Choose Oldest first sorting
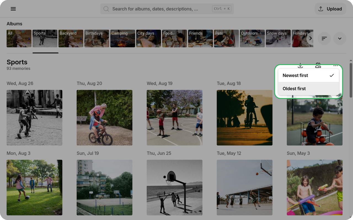Image resolution: width=353 pixels, height=220 pixels. click(309, 89)
